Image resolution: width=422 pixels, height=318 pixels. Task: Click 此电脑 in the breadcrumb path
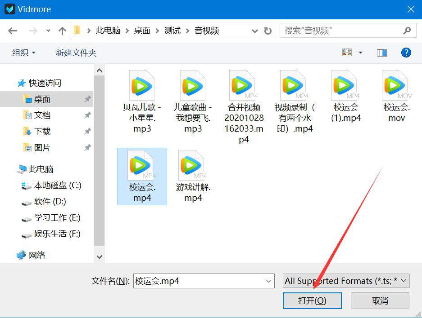pyautogui.click(x=108, y=30)
